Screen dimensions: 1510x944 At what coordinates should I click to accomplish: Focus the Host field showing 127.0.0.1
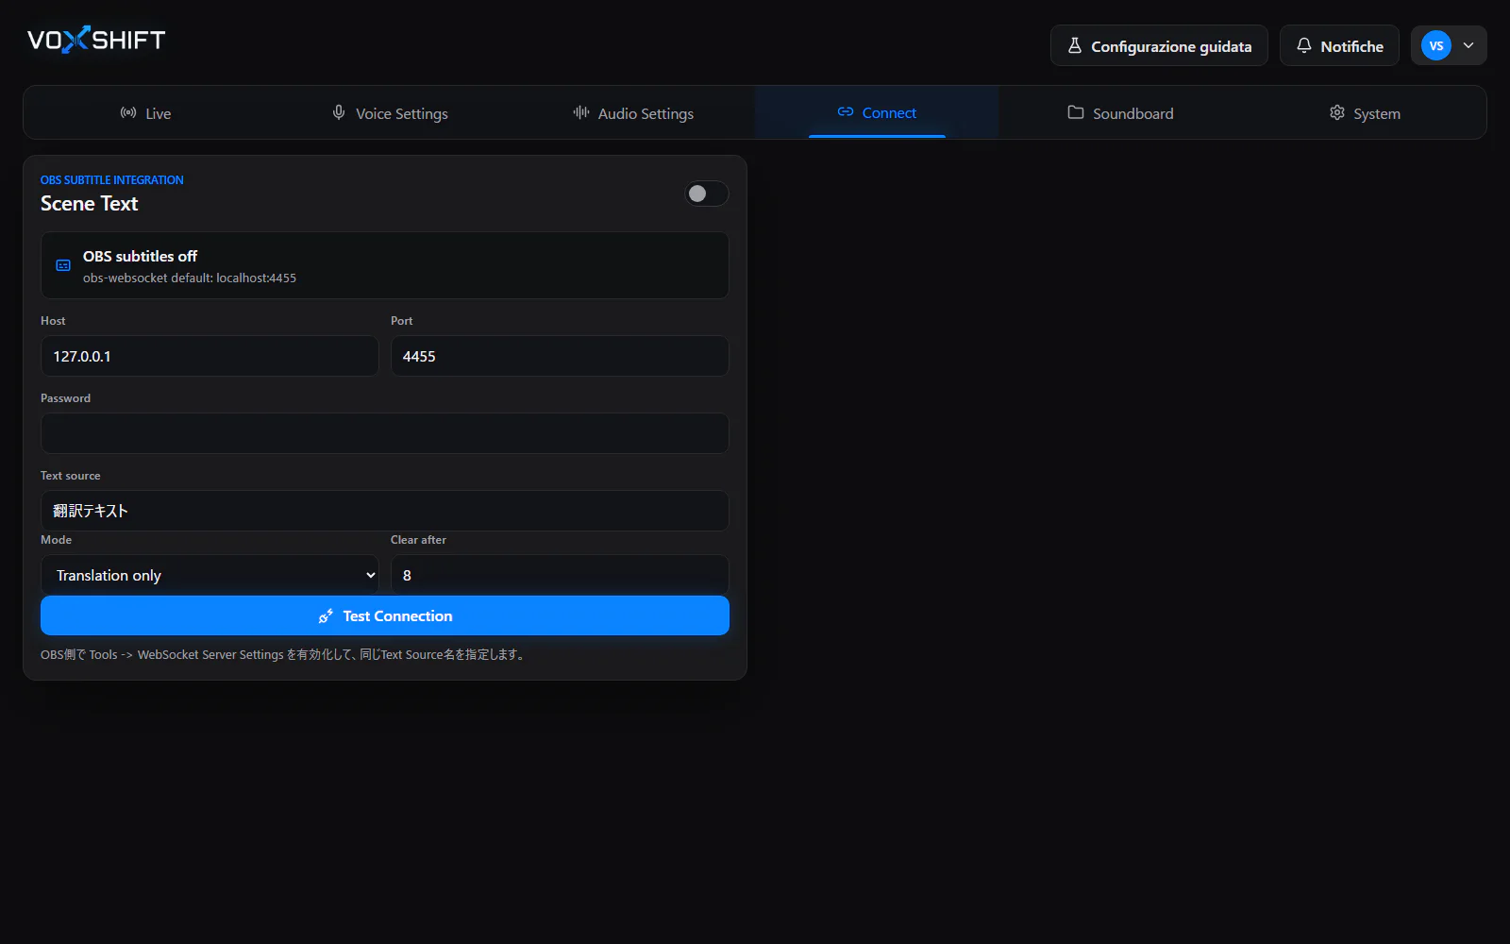(x=210, y=356)
